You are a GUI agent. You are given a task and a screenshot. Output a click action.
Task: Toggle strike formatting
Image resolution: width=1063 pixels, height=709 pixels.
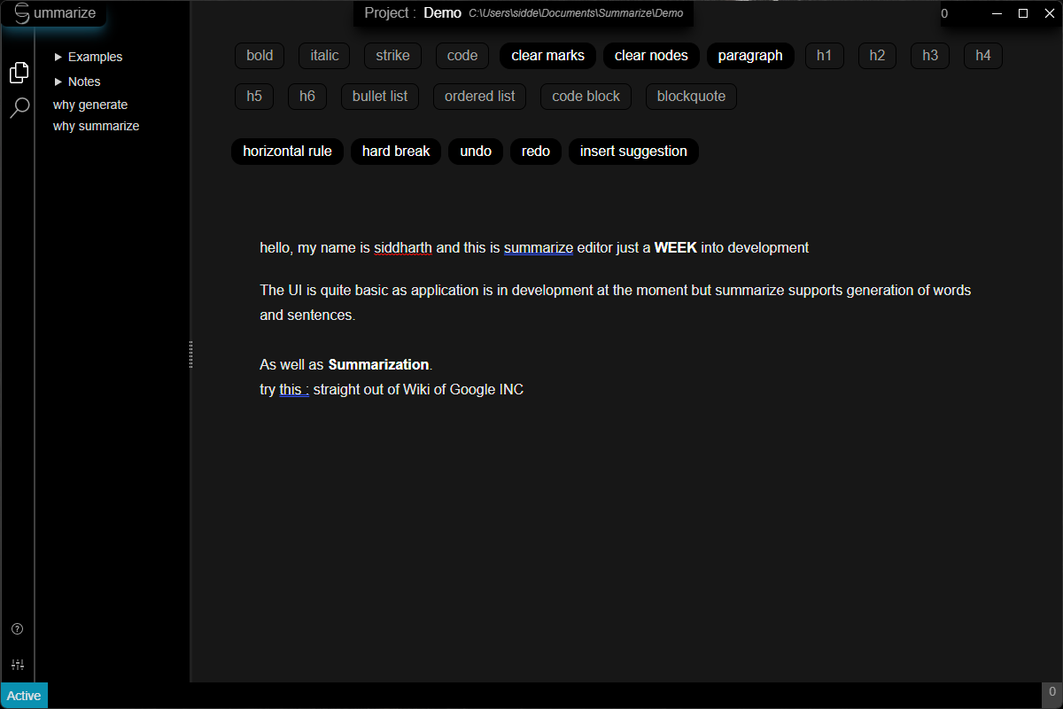click(x=392, y=56)
